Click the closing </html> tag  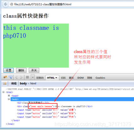coord(10,124)
